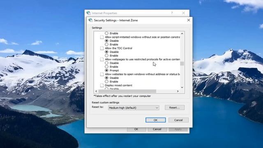Select Enable for script-initiated windows

[x=106, y=44]
